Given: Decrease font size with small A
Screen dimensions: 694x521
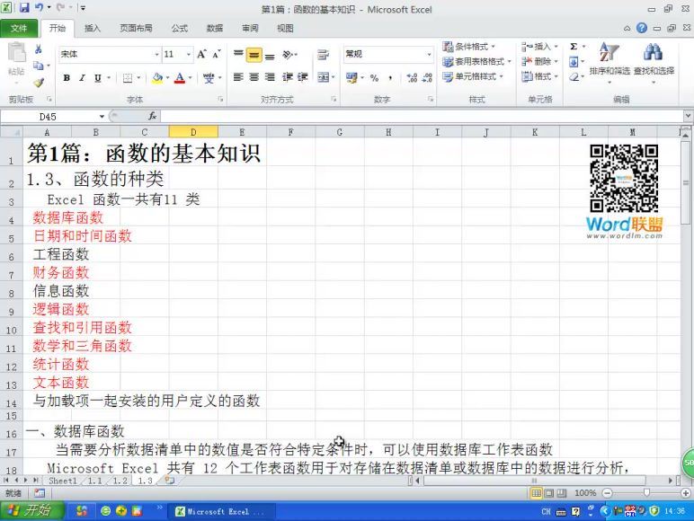Looking at the screenshot, I should pos(217,54).
